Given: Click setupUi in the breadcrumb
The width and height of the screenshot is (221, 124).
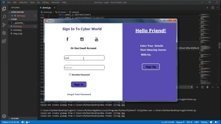Looking at the screenshot, I should (x=74, y=12).
